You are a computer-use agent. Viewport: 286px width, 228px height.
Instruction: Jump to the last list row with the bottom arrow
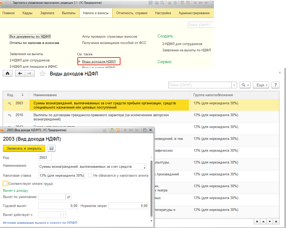tap(276, 221)
